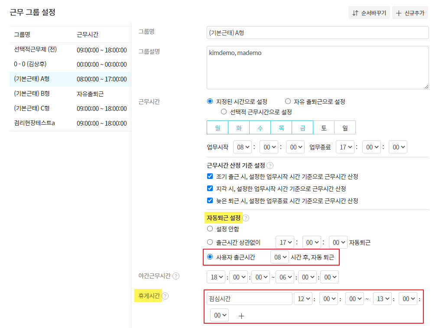Image resolution: width=442 pixels, height=328 pixels.
Task: Click help icon next to 야간근무시간
Action: (176, 276)
